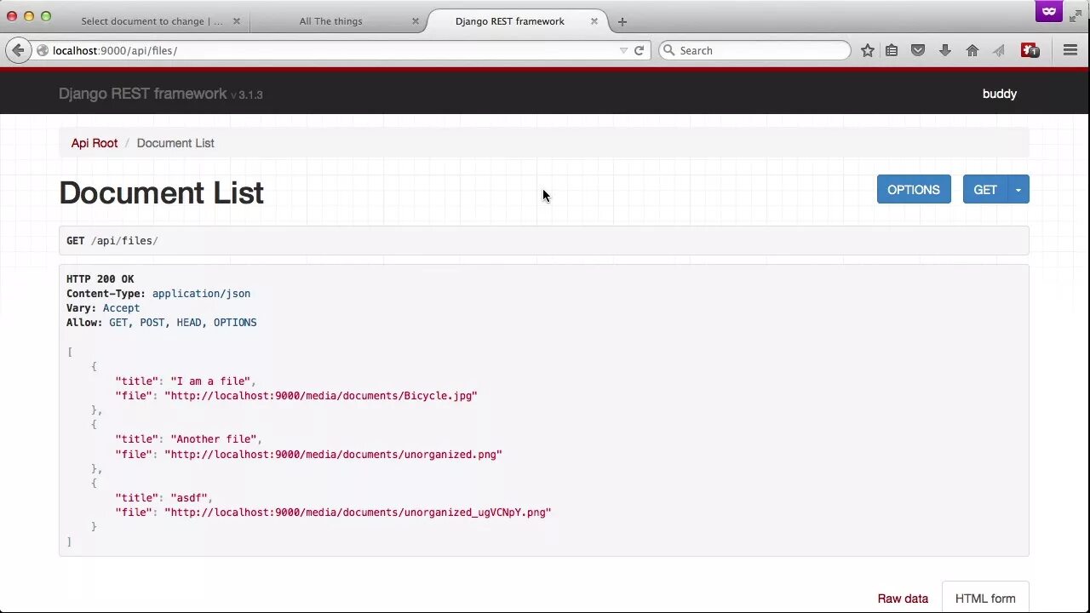Bookmark this page with the star icon

coord(867,50)
